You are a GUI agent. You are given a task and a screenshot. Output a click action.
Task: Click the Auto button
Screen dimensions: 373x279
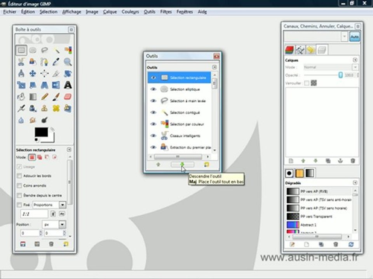[354, 37]
